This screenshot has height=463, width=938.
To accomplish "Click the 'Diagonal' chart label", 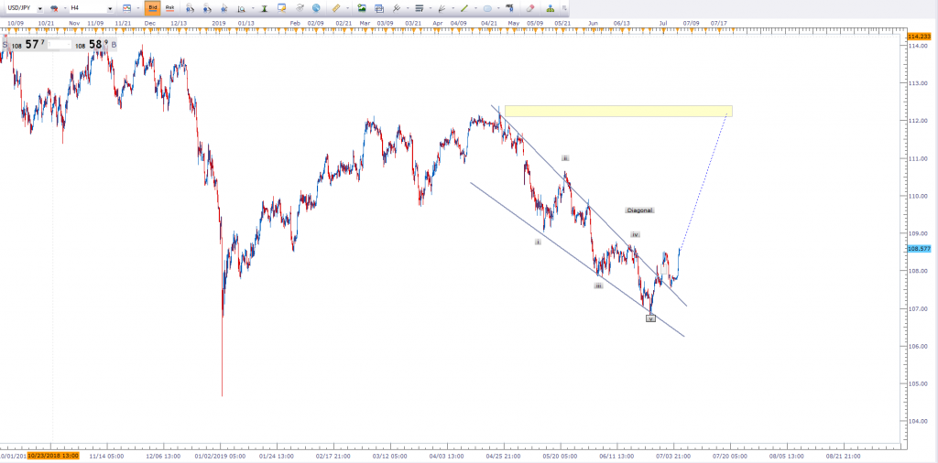I will 639,210.
